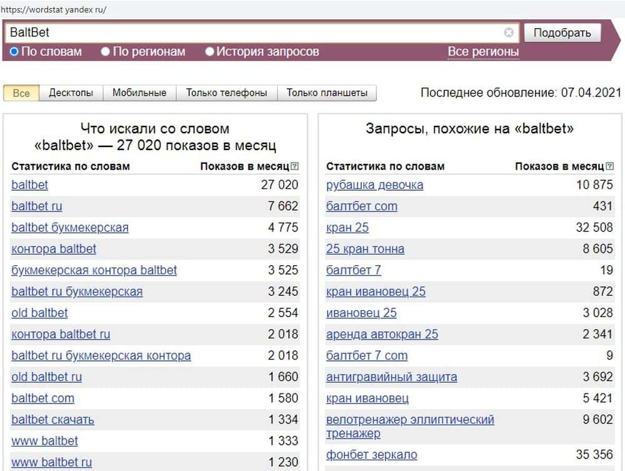Switch to the 'Десктопы' tab
This screenshot has height=471, width=625.
71,93
